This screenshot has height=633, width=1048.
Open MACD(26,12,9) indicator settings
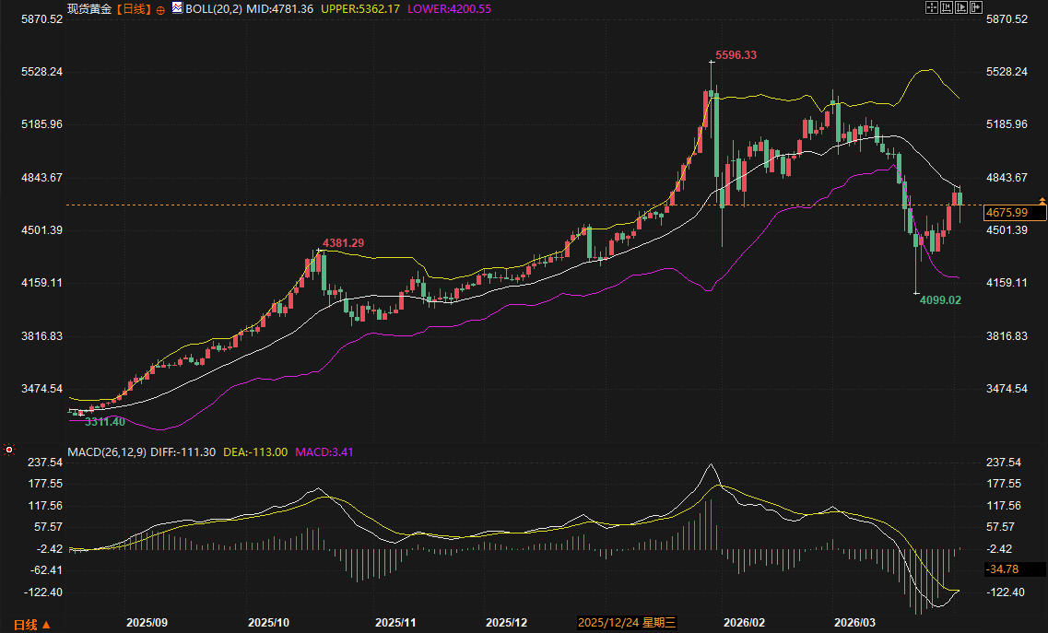[107, 451]
